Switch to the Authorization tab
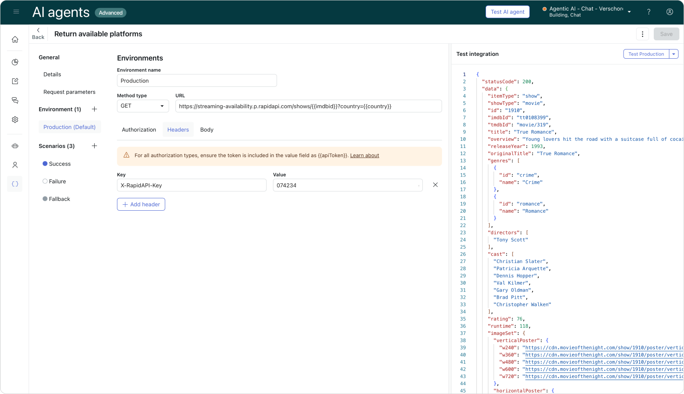Viewport: 684px width, 394px height. click(x=139, y=130)
